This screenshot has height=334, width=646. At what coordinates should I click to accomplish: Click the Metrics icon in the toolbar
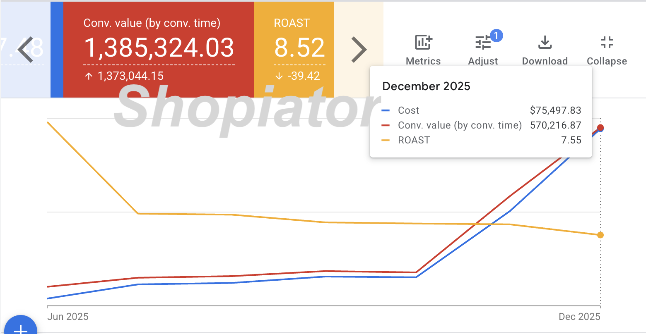tap(423, 41)
